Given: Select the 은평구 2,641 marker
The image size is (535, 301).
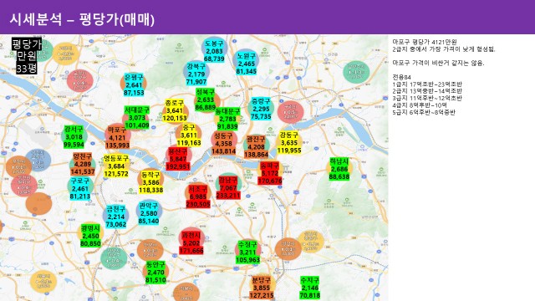Looking at the screenshot, I should [x=134, y=84].
